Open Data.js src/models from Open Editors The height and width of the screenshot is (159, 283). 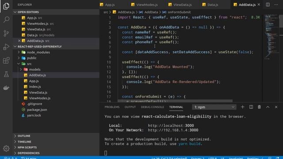[56, 35]
